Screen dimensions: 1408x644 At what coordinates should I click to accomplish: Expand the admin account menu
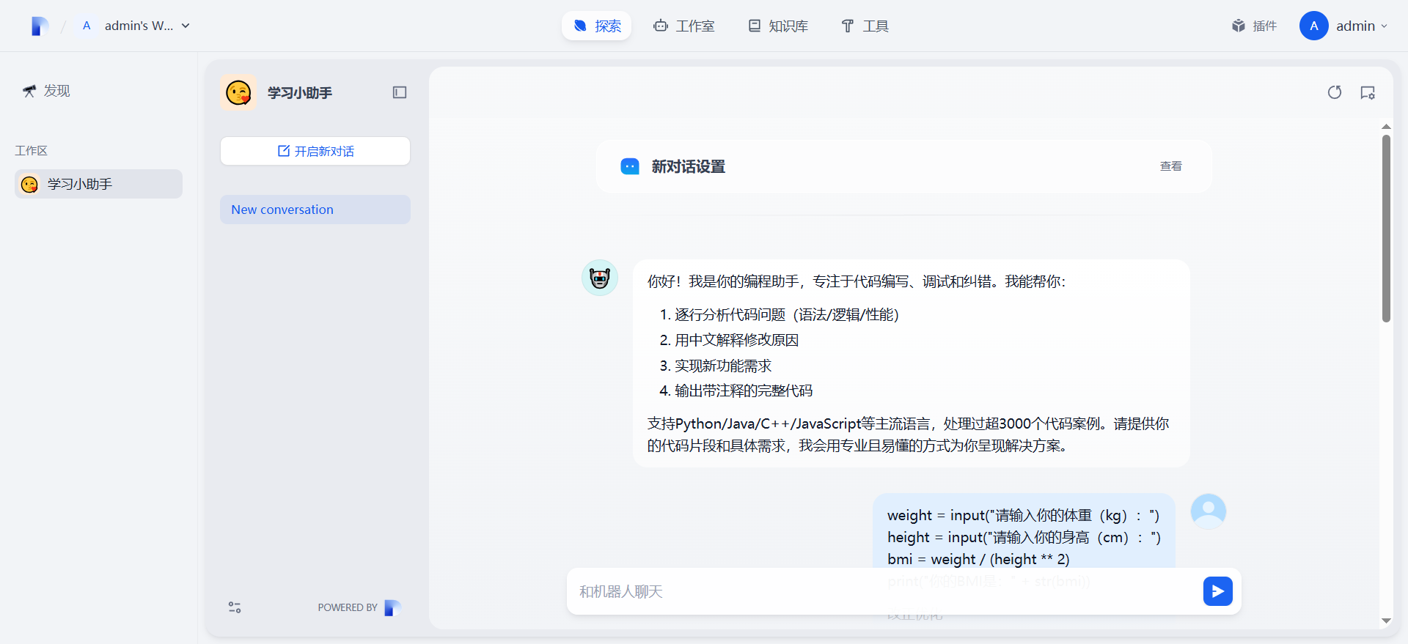[x=1361, y=26]
